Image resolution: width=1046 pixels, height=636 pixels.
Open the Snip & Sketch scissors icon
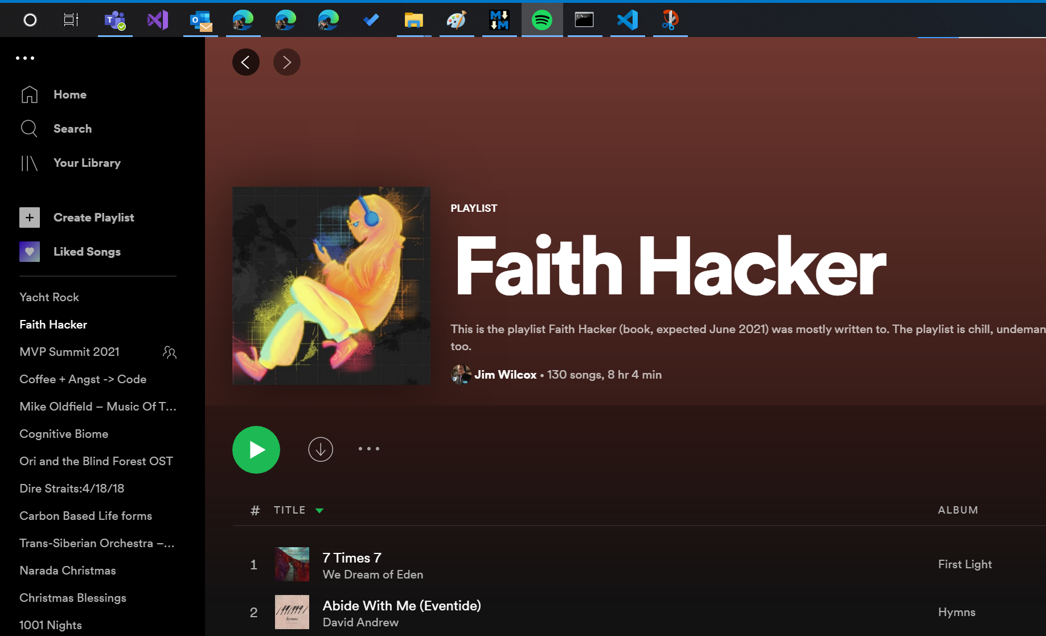(670, 20)
